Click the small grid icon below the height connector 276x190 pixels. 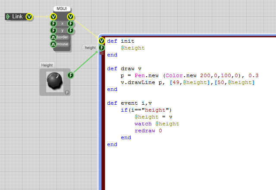click(x=102, y=53)
